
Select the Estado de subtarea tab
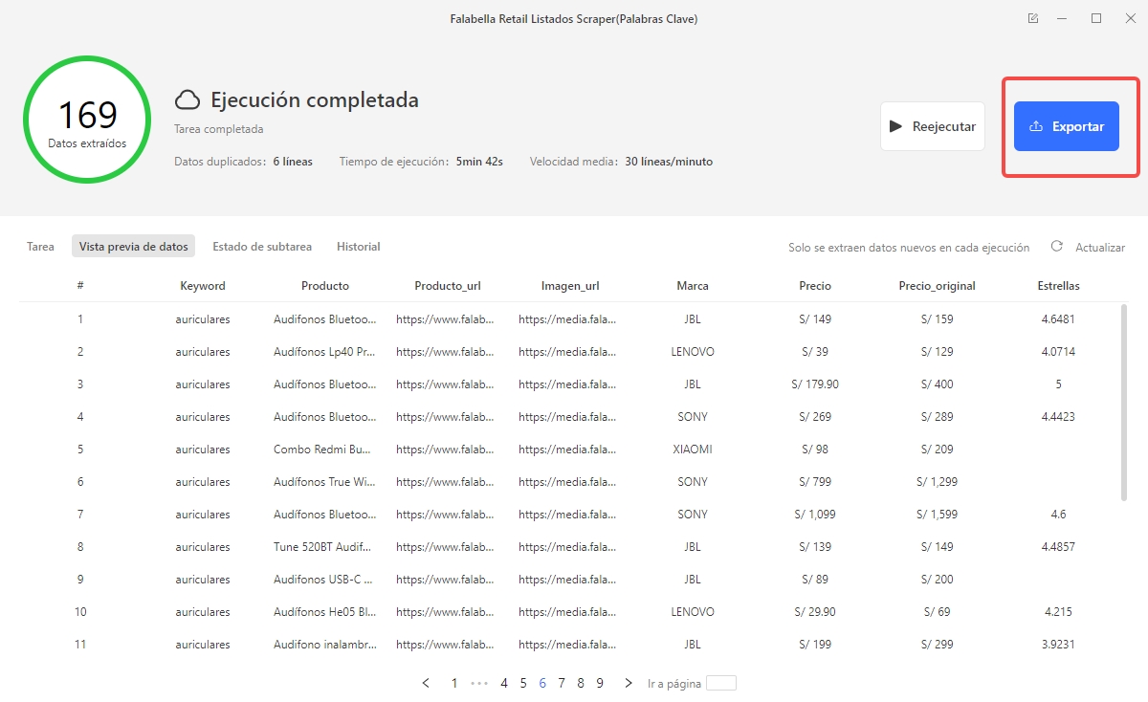[262, 246]
